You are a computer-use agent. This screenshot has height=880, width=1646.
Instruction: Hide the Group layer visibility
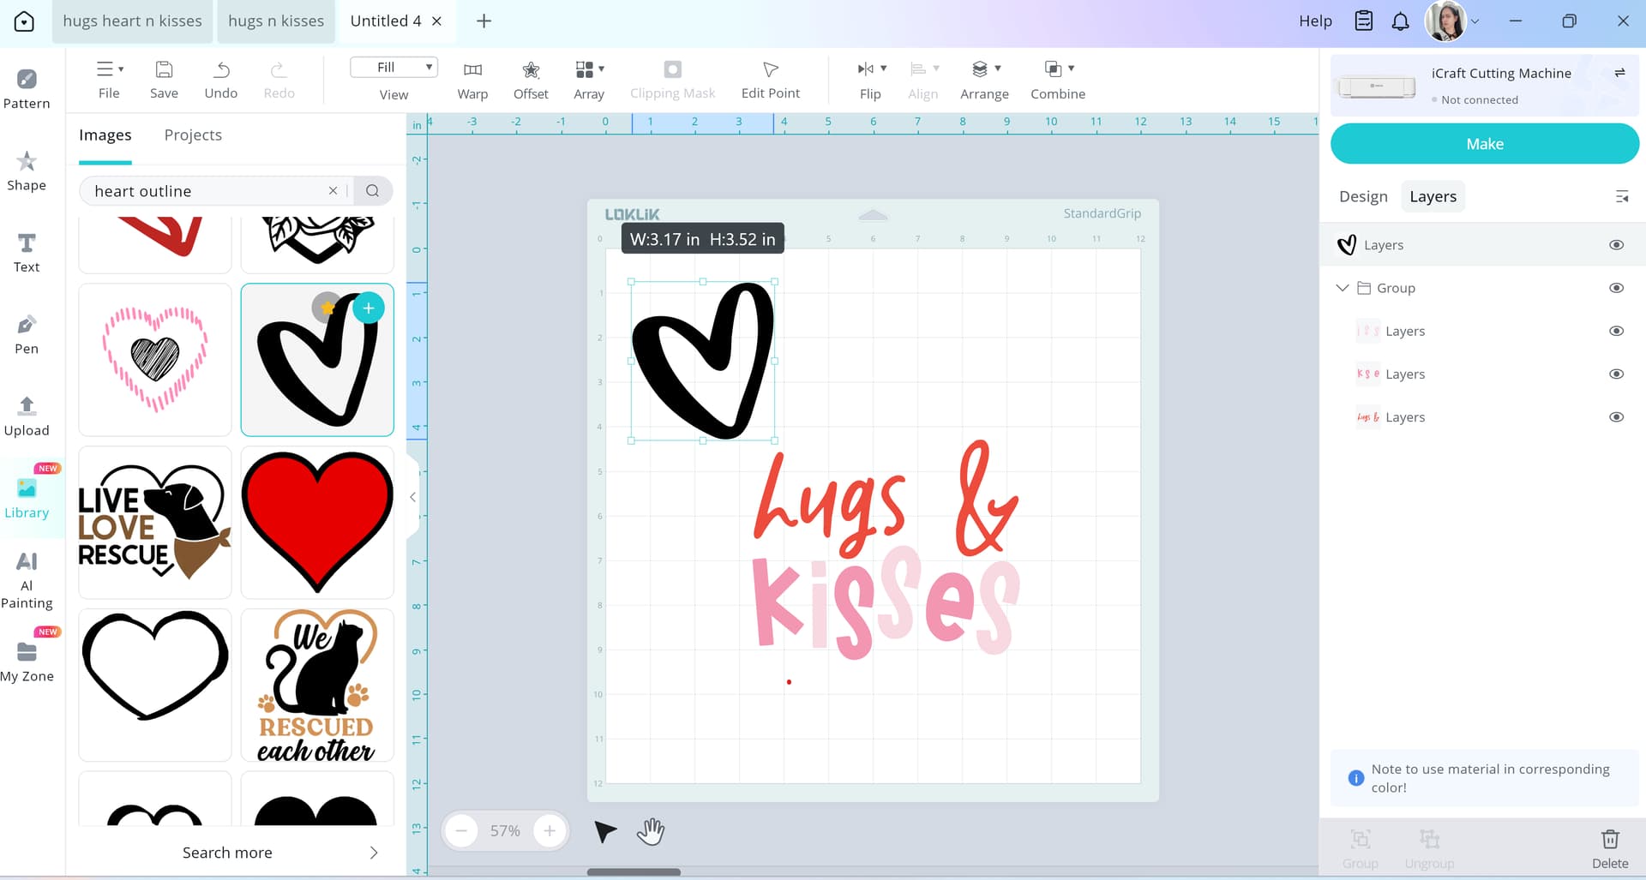[1616, 288]
